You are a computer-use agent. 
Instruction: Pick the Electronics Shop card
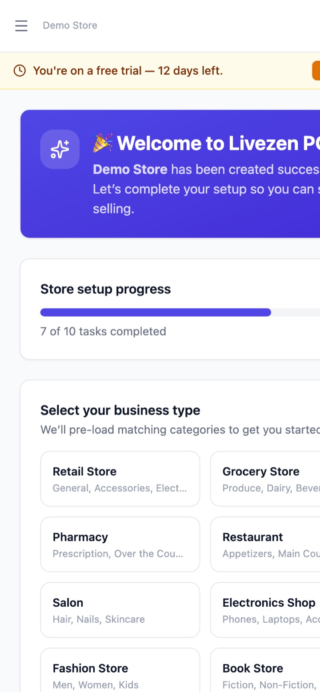tap(265, 610)
